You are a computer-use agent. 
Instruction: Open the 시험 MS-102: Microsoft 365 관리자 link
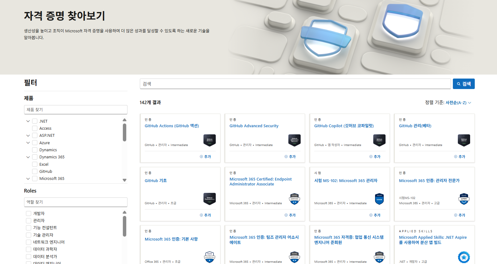(346, 181)
